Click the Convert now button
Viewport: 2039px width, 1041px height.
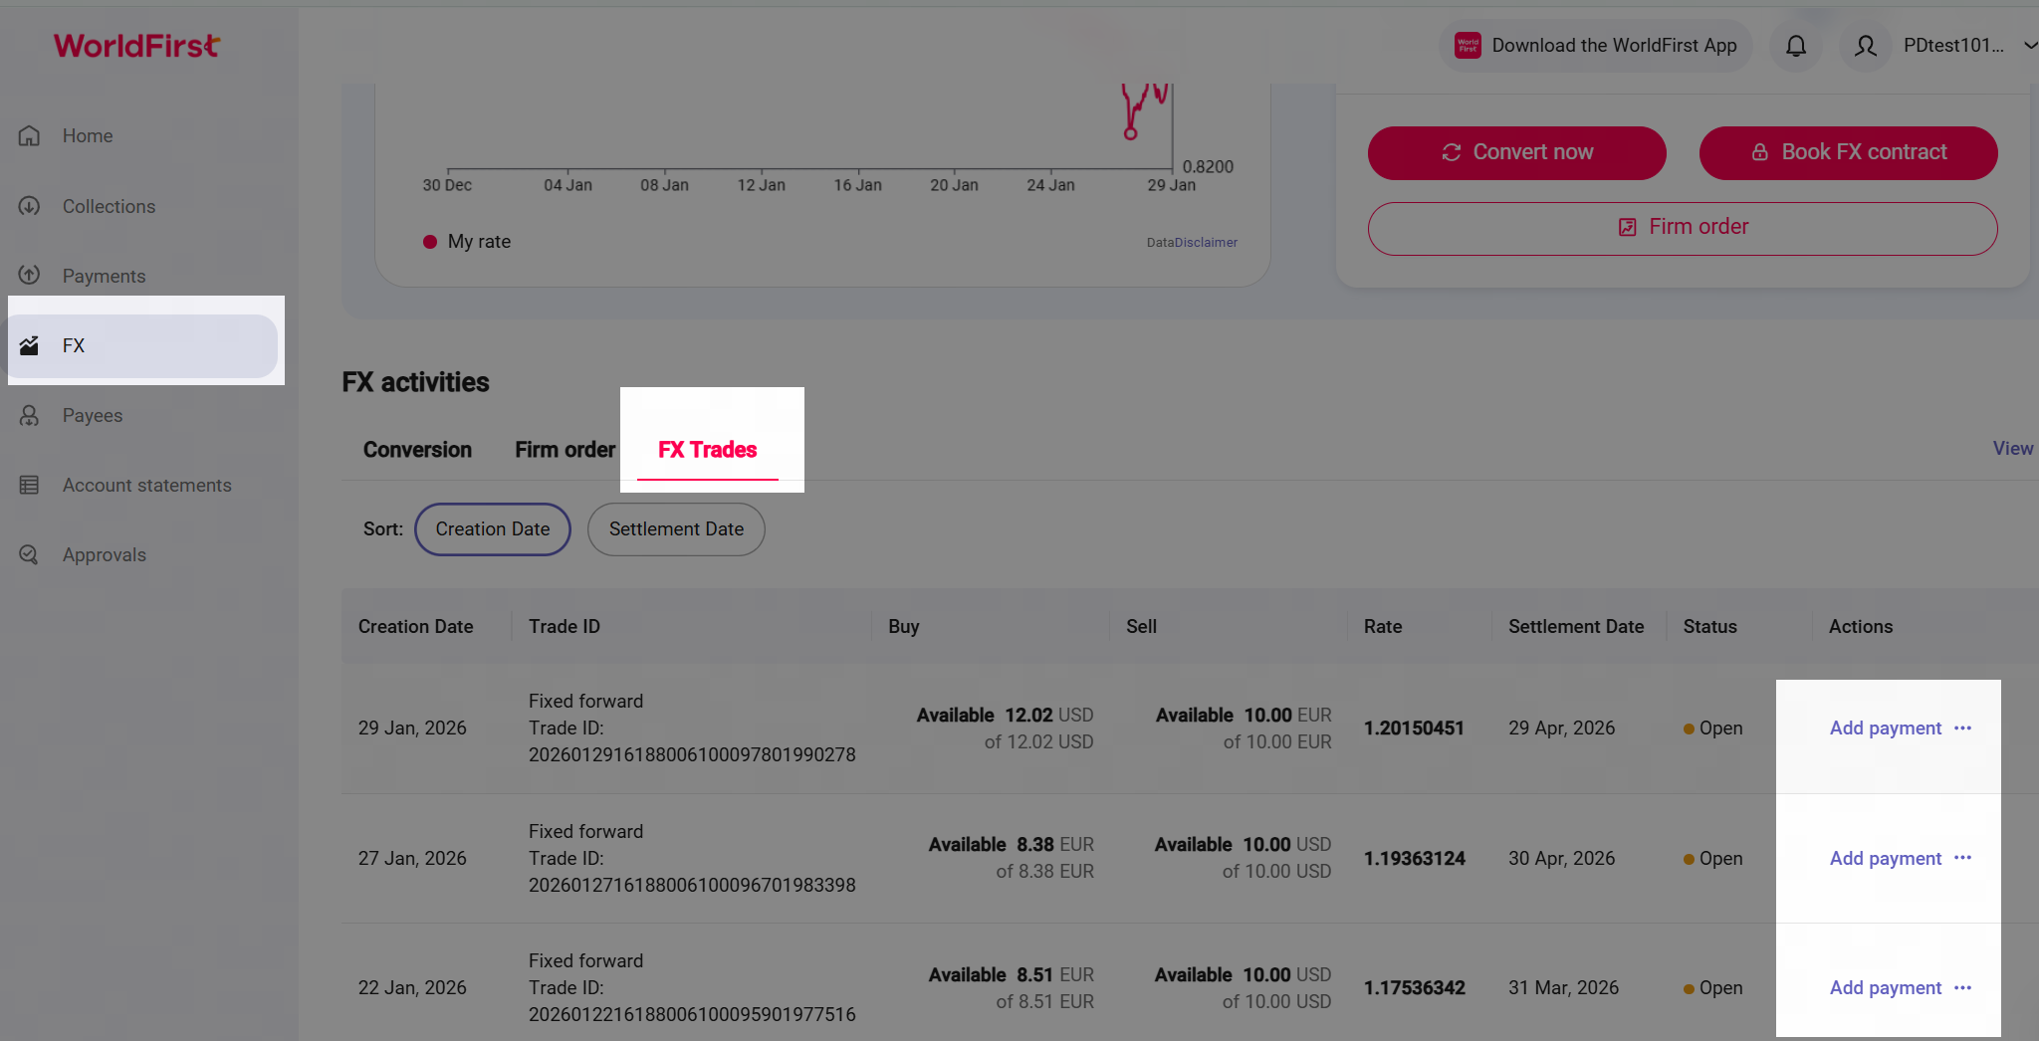click(1517, 152)
